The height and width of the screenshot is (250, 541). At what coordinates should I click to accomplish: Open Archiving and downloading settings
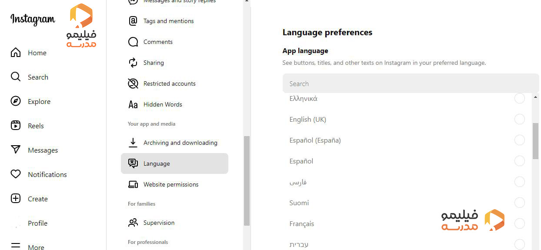coord(180,143)
